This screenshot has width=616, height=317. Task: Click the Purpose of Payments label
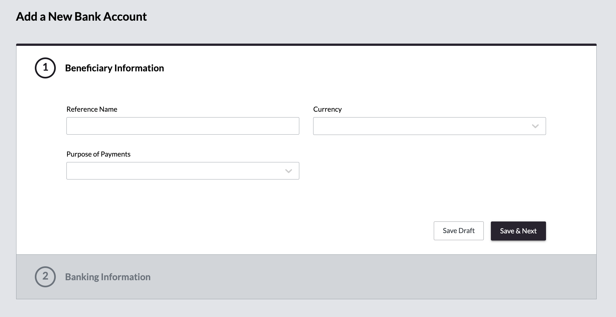tap(98, 154)
